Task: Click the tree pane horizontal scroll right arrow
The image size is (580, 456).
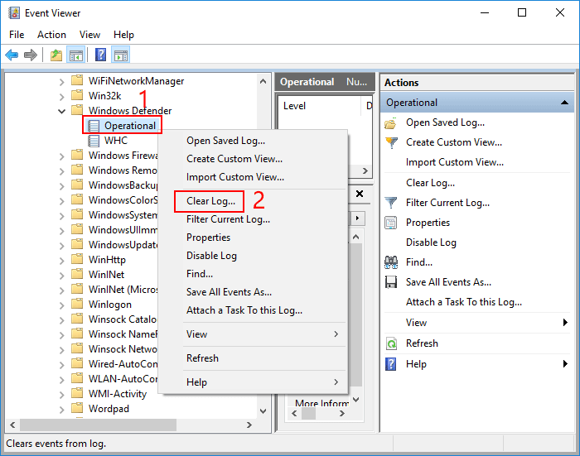Action: tap(249, 425)
